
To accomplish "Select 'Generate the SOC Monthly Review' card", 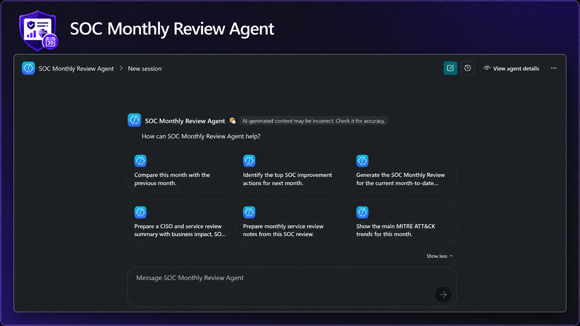I will [x=403, y=171].
